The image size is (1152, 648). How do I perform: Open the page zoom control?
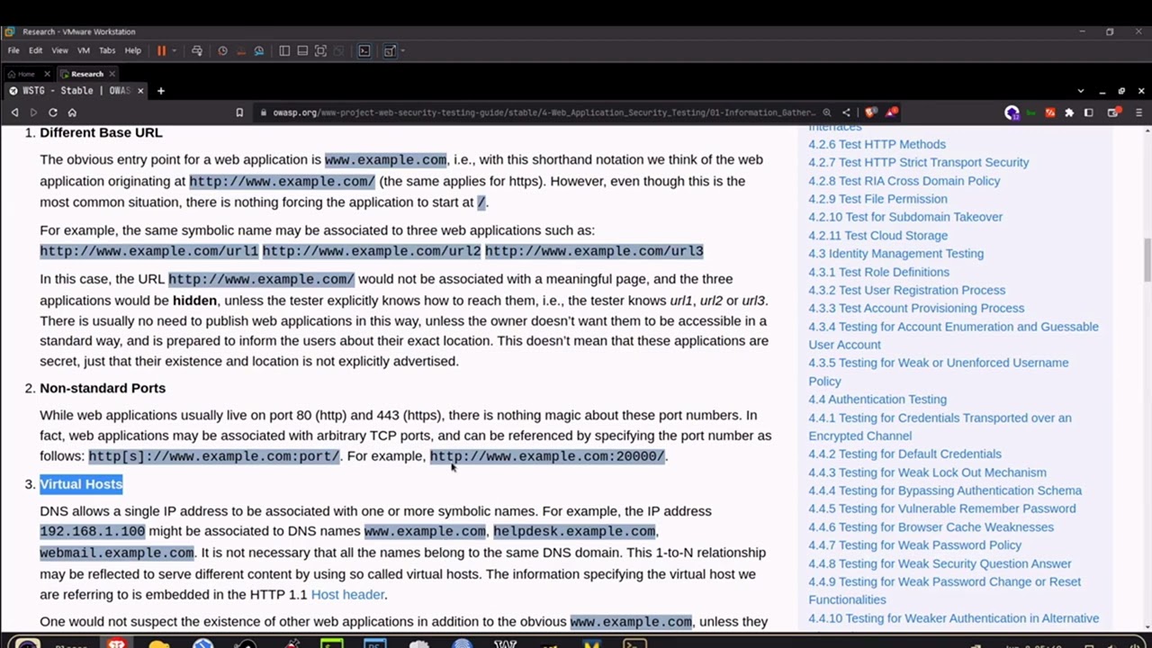(826, 112)
